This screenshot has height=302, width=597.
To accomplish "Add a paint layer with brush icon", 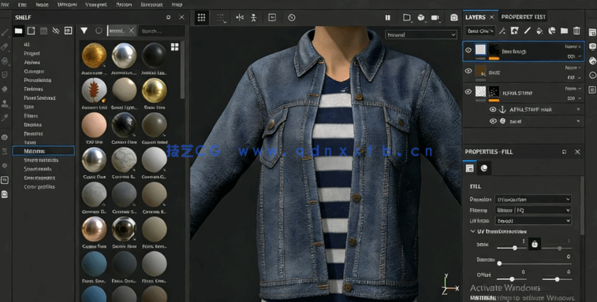I will [x=528, y=31].
